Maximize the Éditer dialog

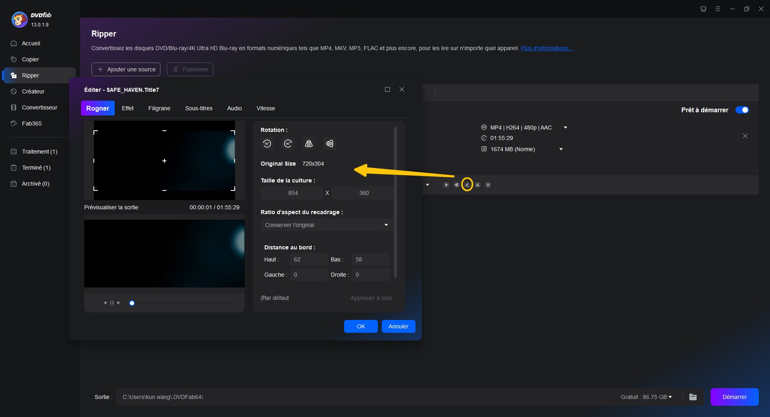pyautogui.click(x=387, y=89)
